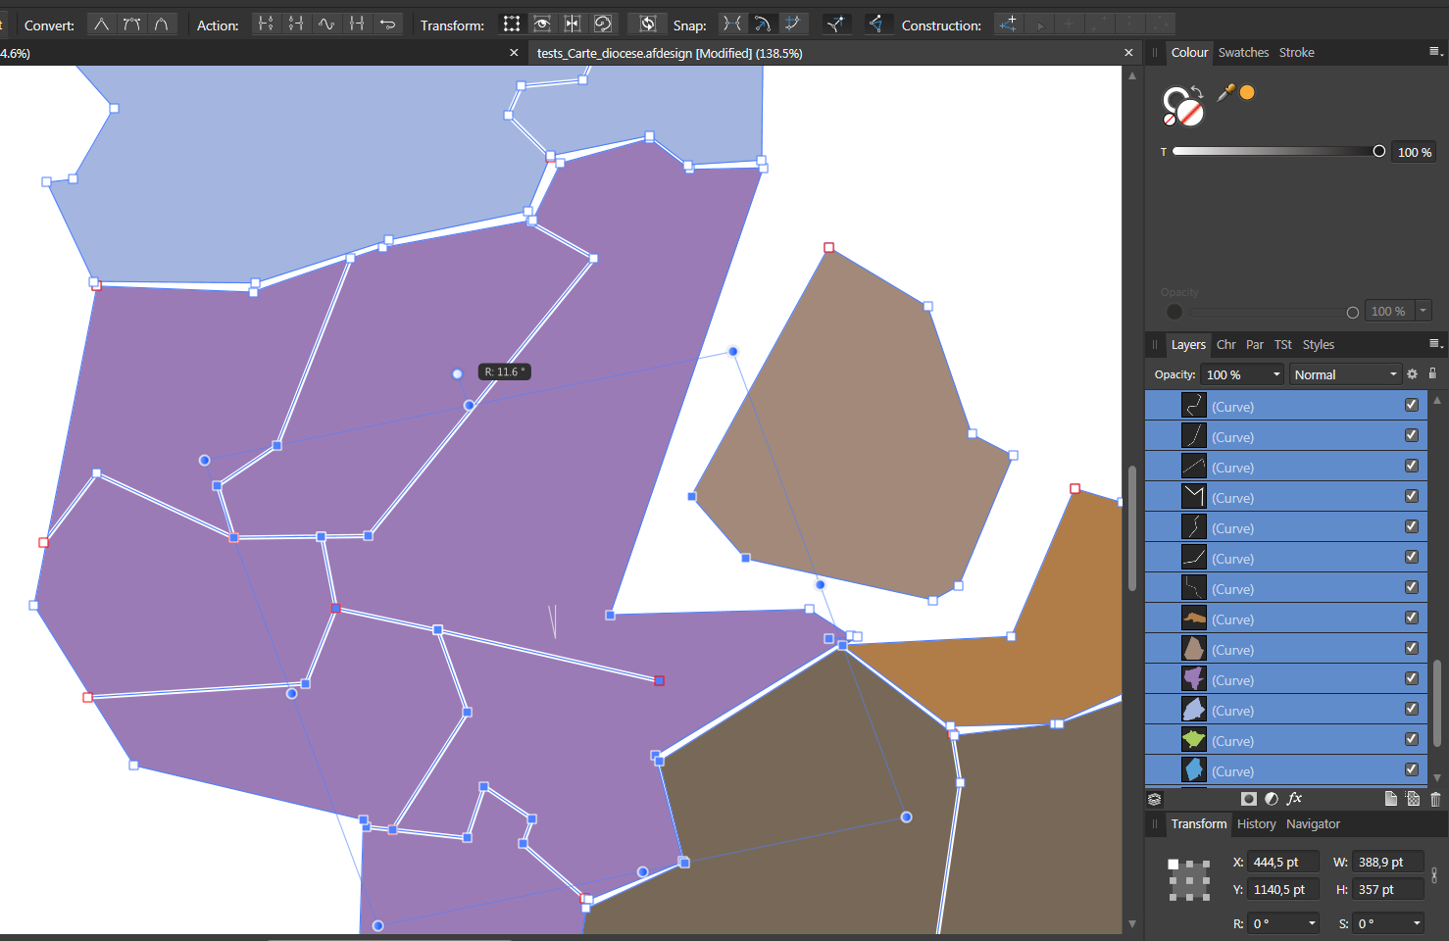Hide the tan-brown thumbnail Curve layer

[x=1412, y=648]
